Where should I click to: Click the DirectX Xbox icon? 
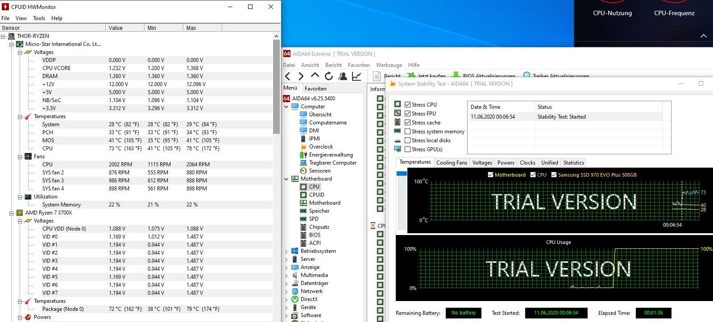(x=295, y=299)
